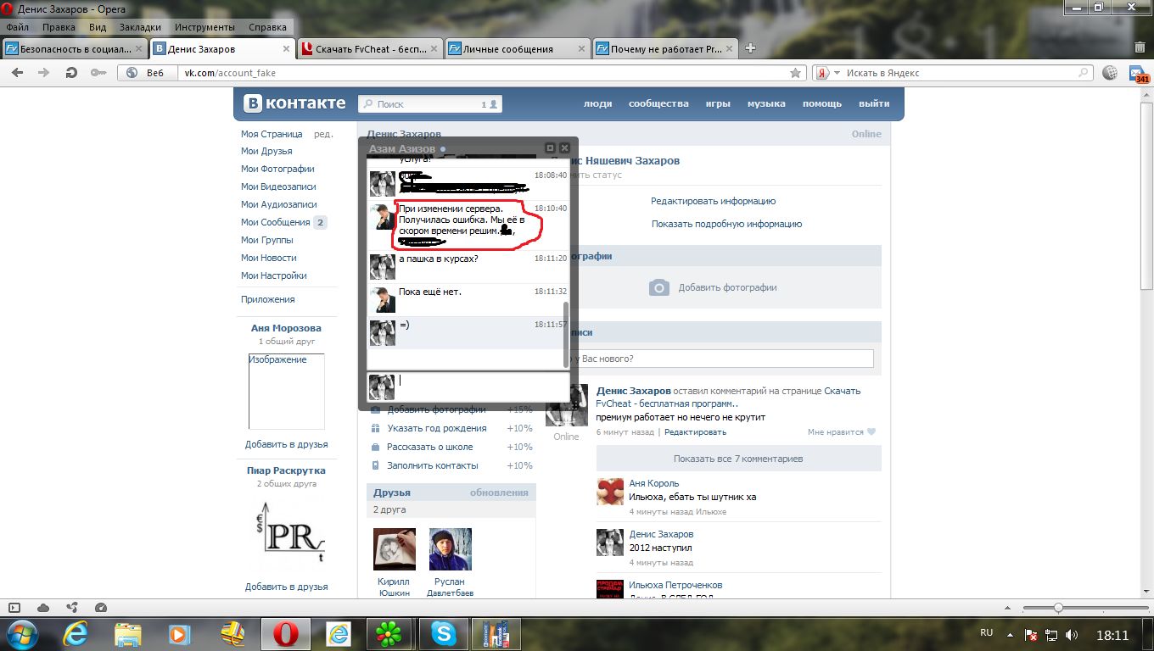Click the forward navigation arrow
The width and height of the screenshot is (1154, 651).
[44, 73]
